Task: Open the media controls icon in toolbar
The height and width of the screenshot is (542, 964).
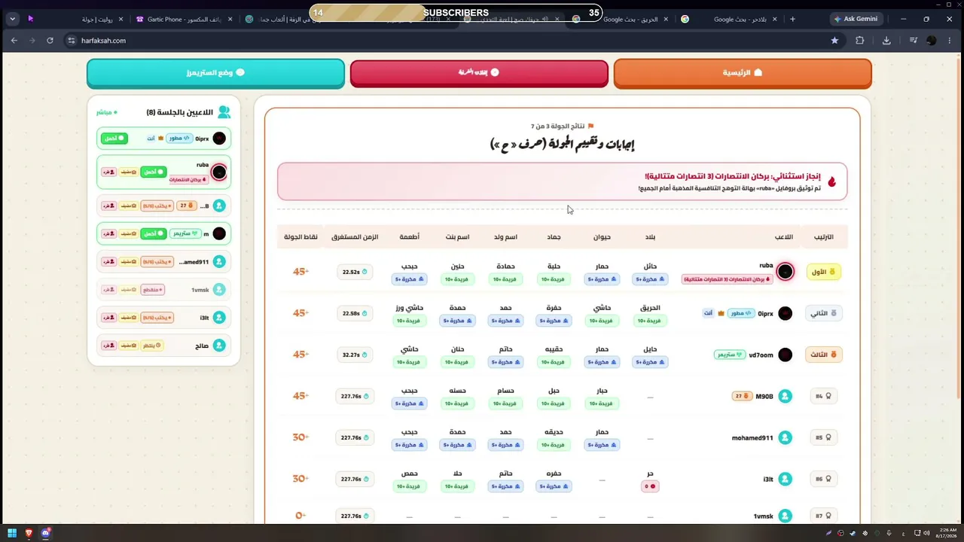Action: click(x=914, y=41)
